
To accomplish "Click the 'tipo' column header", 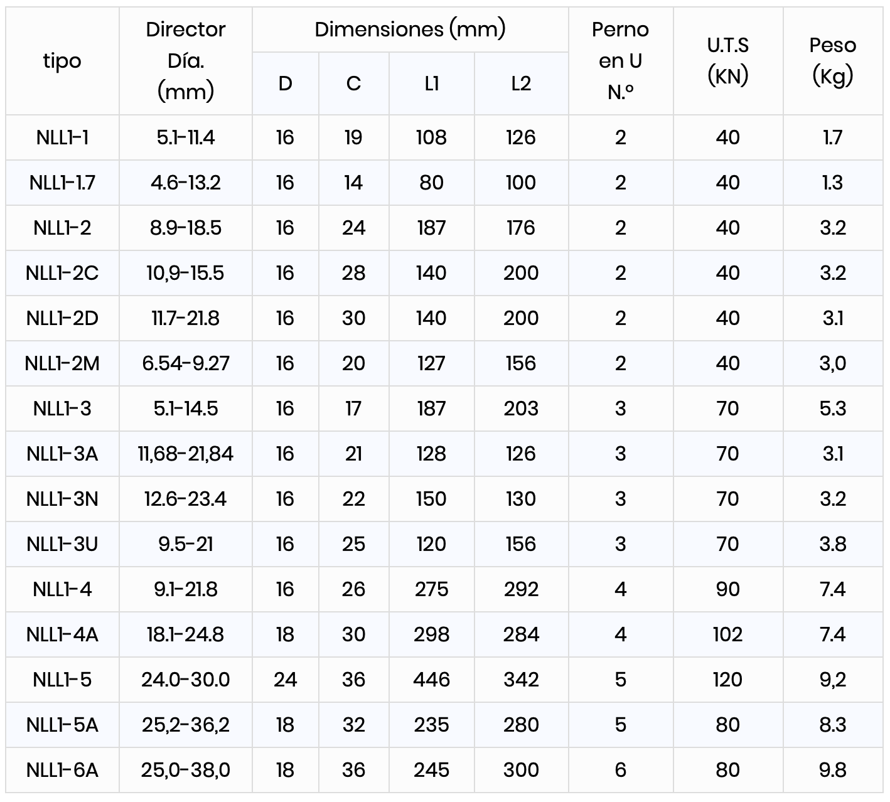I will (62, 61).
